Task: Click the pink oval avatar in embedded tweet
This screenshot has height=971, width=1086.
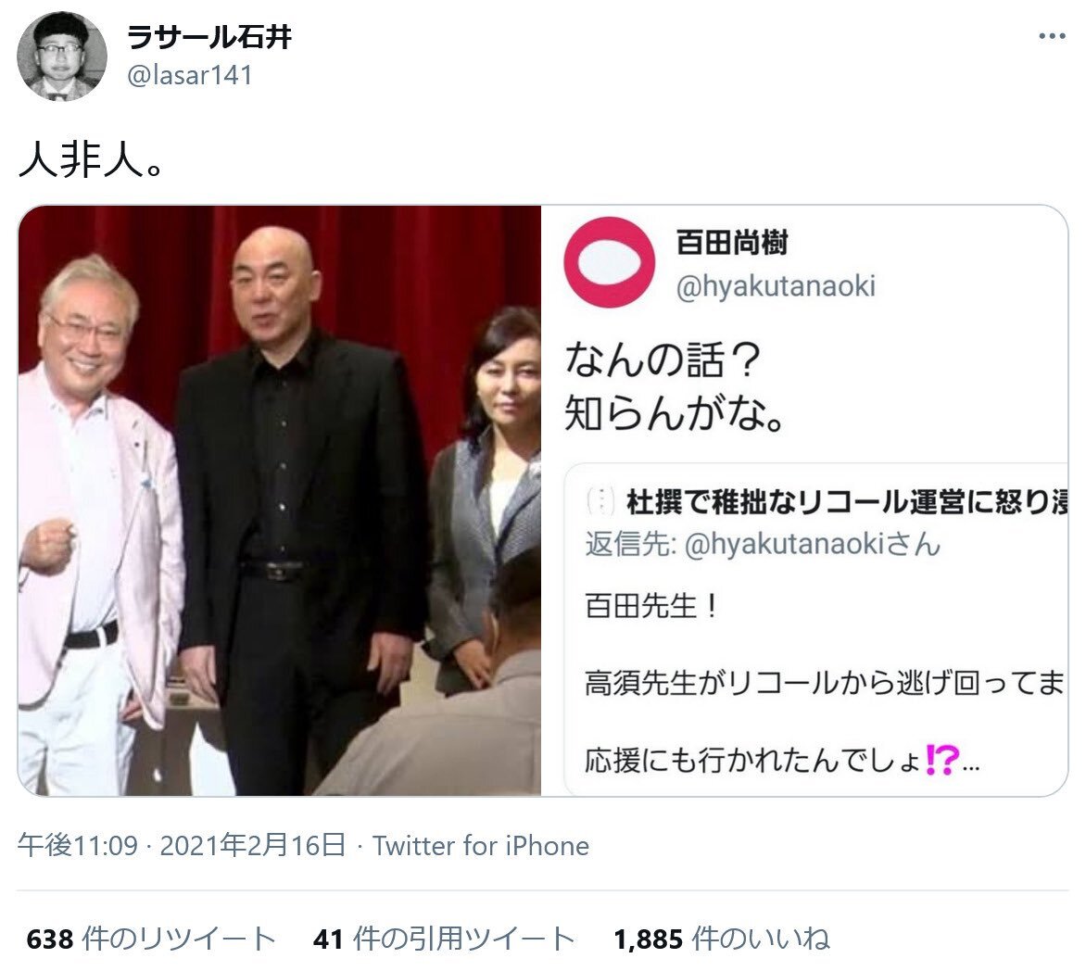Action: point(610,262)
